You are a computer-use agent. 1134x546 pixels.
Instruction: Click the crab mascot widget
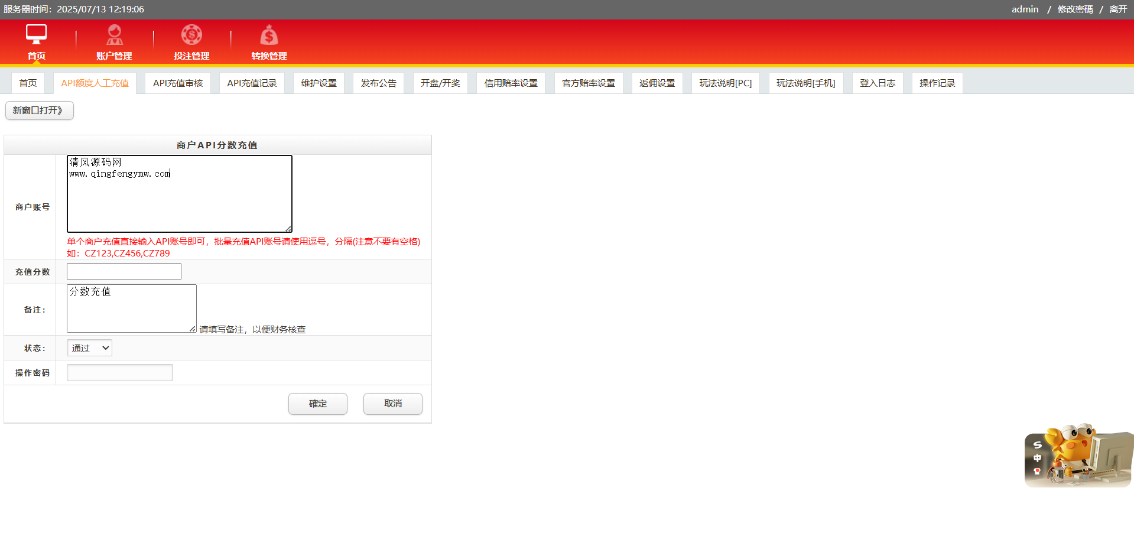pos(1078,455)
